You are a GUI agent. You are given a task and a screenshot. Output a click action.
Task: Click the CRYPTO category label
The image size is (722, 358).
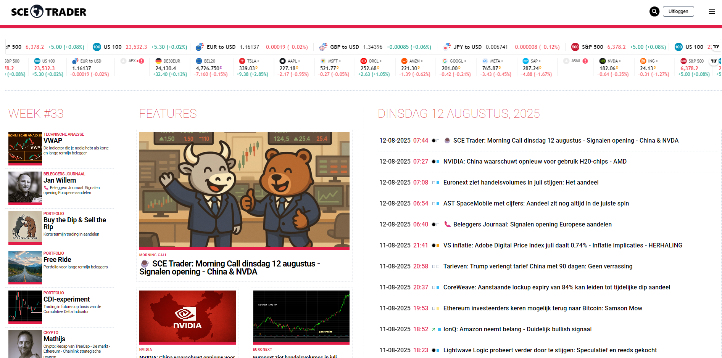pos(51,332)
